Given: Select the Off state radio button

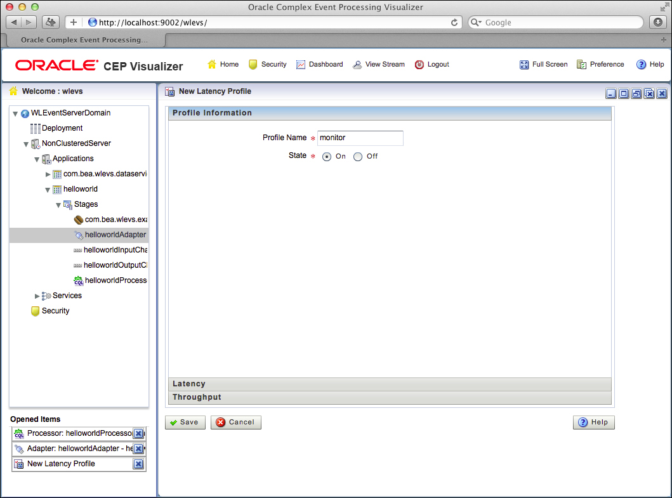Looking at the screenshot, I should 358,157.
